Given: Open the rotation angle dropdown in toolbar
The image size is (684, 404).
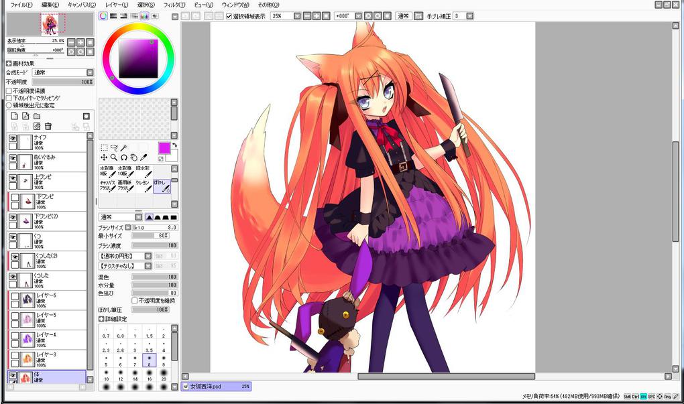Looking at the screenshot, I should [x=358, y=16].
